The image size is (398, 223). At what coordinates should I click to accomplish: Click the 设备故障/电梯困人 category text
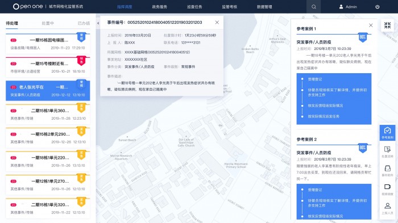pos(25,48)
